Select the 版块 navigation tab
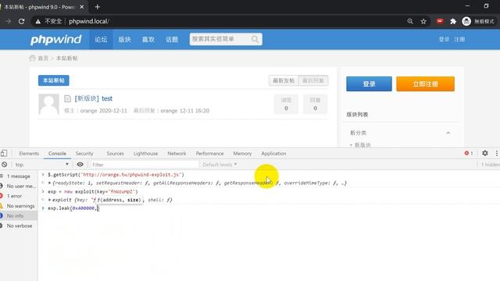 125,40
